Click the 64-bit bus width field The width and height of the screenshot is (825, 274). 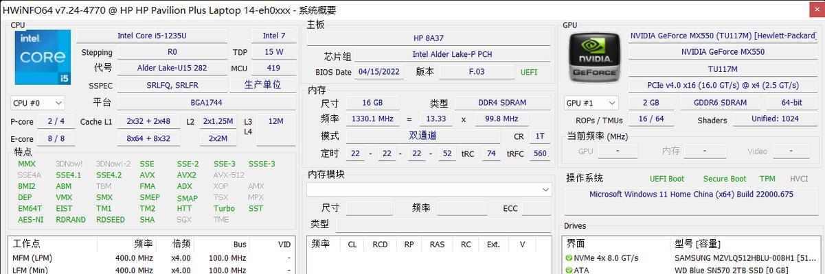(x=791, y=103)
